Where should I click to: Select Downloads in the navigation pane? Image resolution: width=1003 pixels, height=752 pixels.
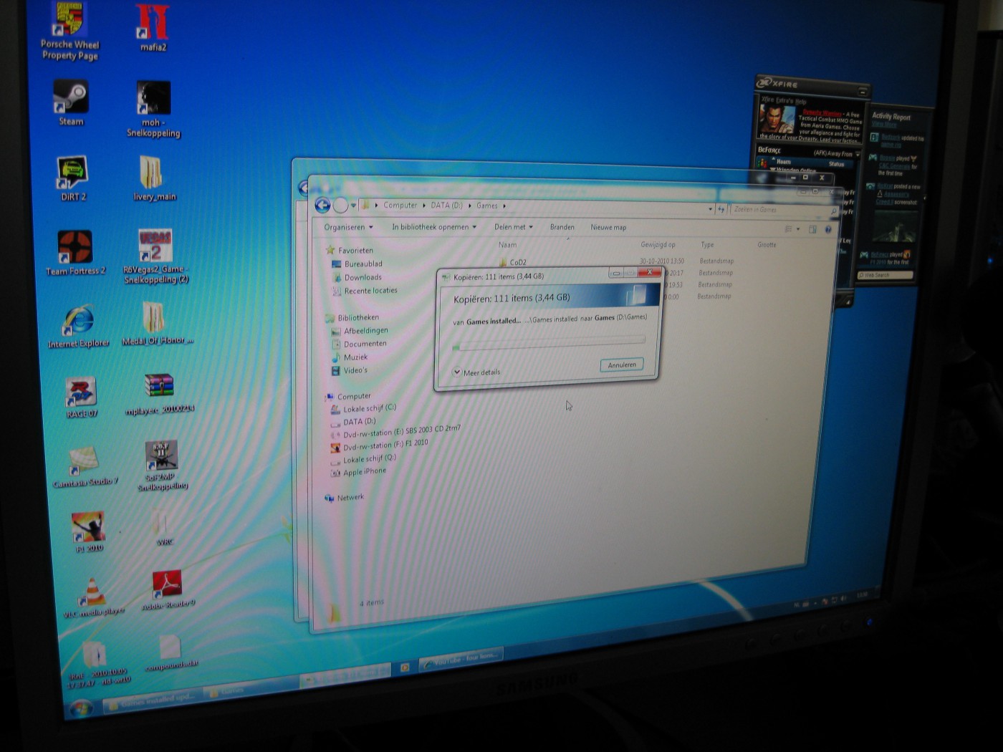click(356, 277)
